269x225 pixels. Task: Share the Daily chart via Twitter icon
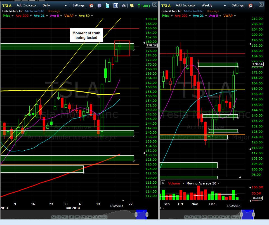point(108,6)
